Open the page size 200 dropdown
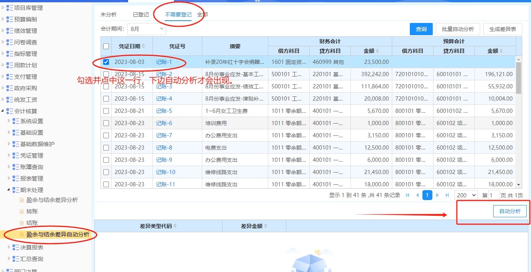Screen dimensions: 531x272 pyautogui.click(x=466, y=195)
